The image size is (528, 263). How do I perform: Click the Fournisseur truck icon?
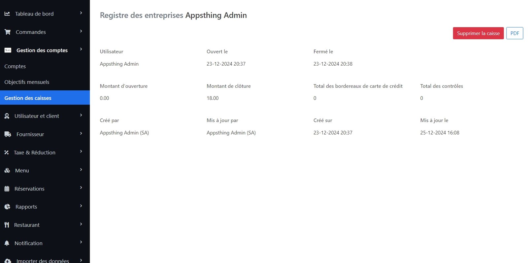[8, 134]
